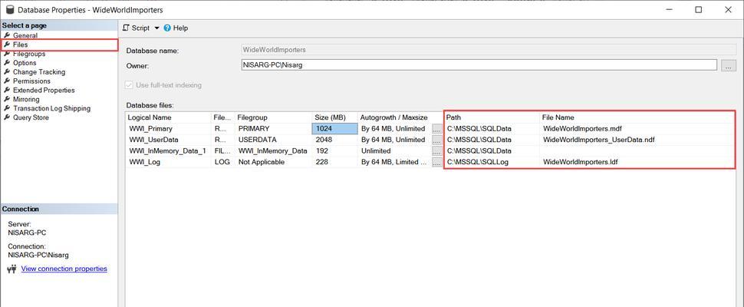Click the Script button icon
This screenshot has height=307, width=744.
coord(126,28)
